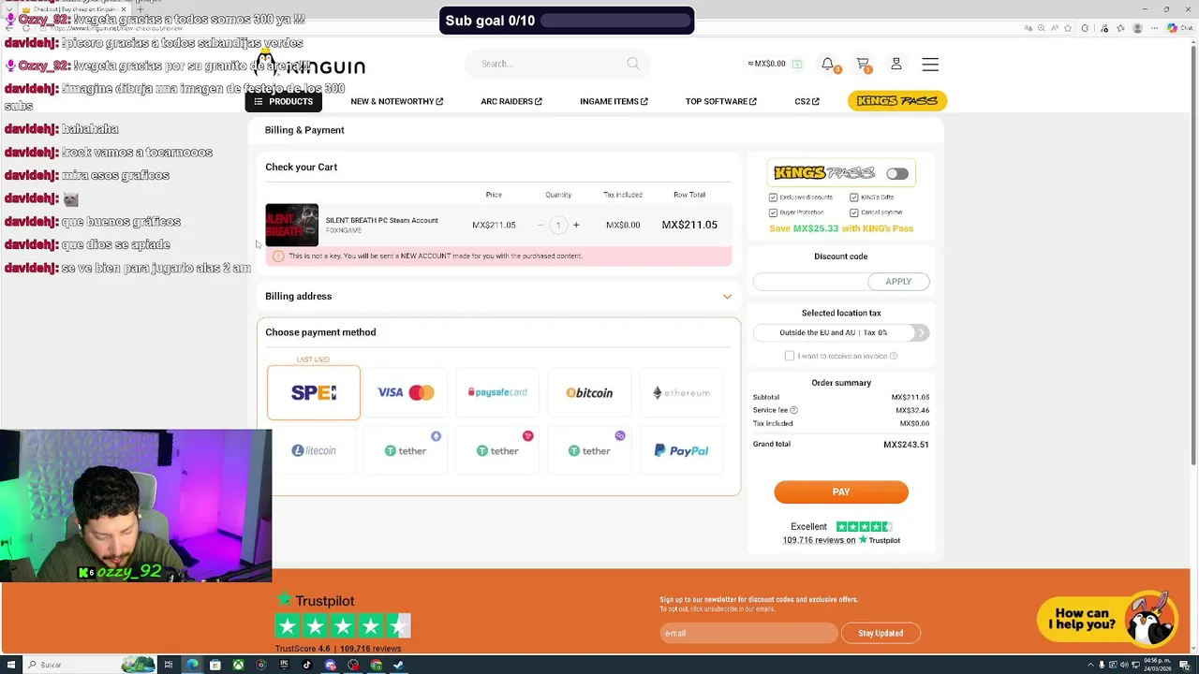Increase quantity with plus button
This screenshot has width=1199, height=674.
[x=576, y=225]
